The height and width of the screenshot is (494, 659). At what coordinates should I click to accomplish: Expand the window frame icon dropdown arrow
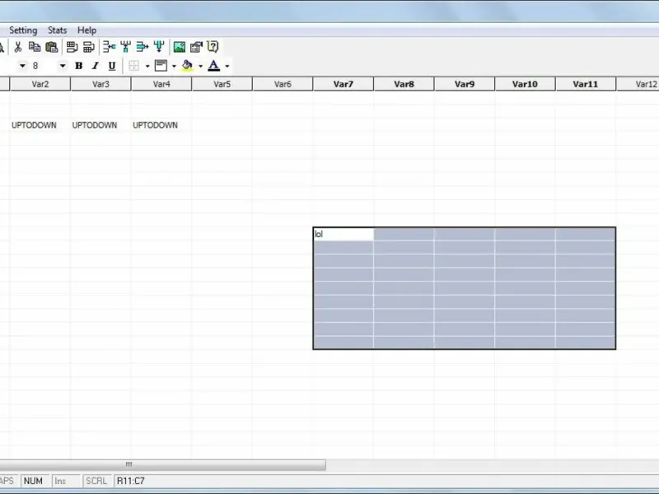tap(174, 66)
